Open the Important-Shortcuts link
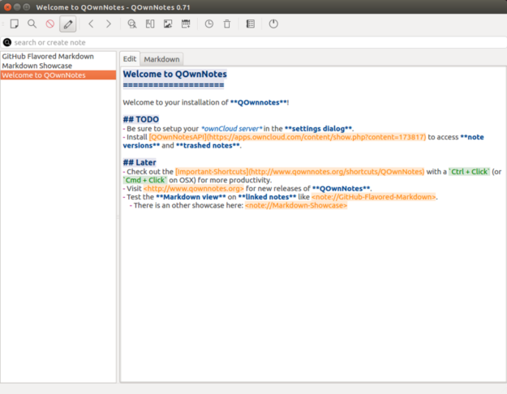The height and width of the screenshot is (394, 507). tap(299, 172)
